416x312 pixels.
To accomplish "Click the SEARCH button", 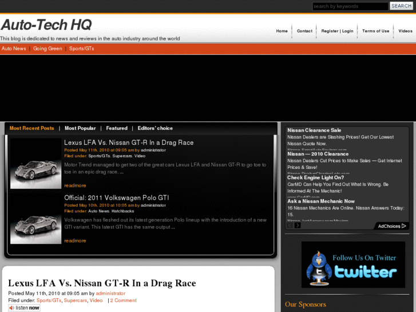I will coord(401,6).
